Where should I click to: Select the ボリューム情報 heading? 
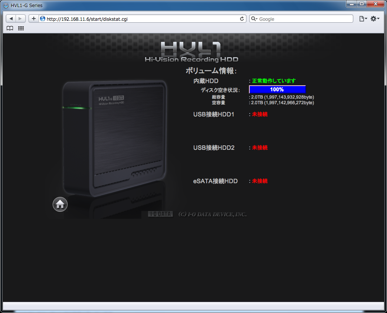point(211,71)
